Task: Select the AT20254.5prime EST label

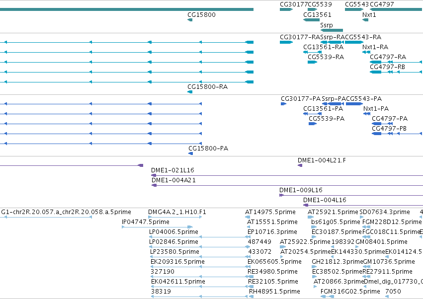Action: coord(306,252)
